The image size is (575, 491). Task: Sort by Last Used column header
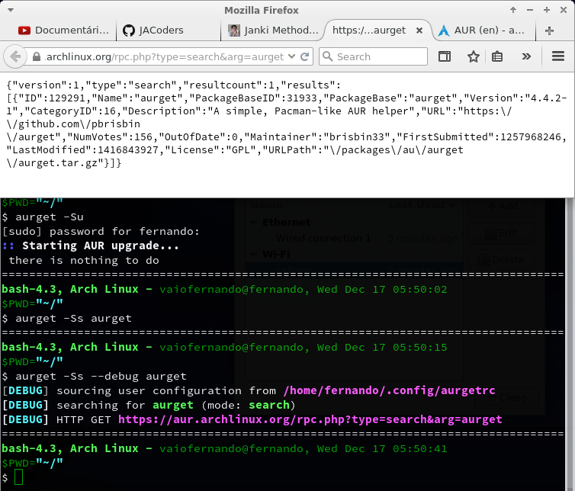(x=422, y=204)
